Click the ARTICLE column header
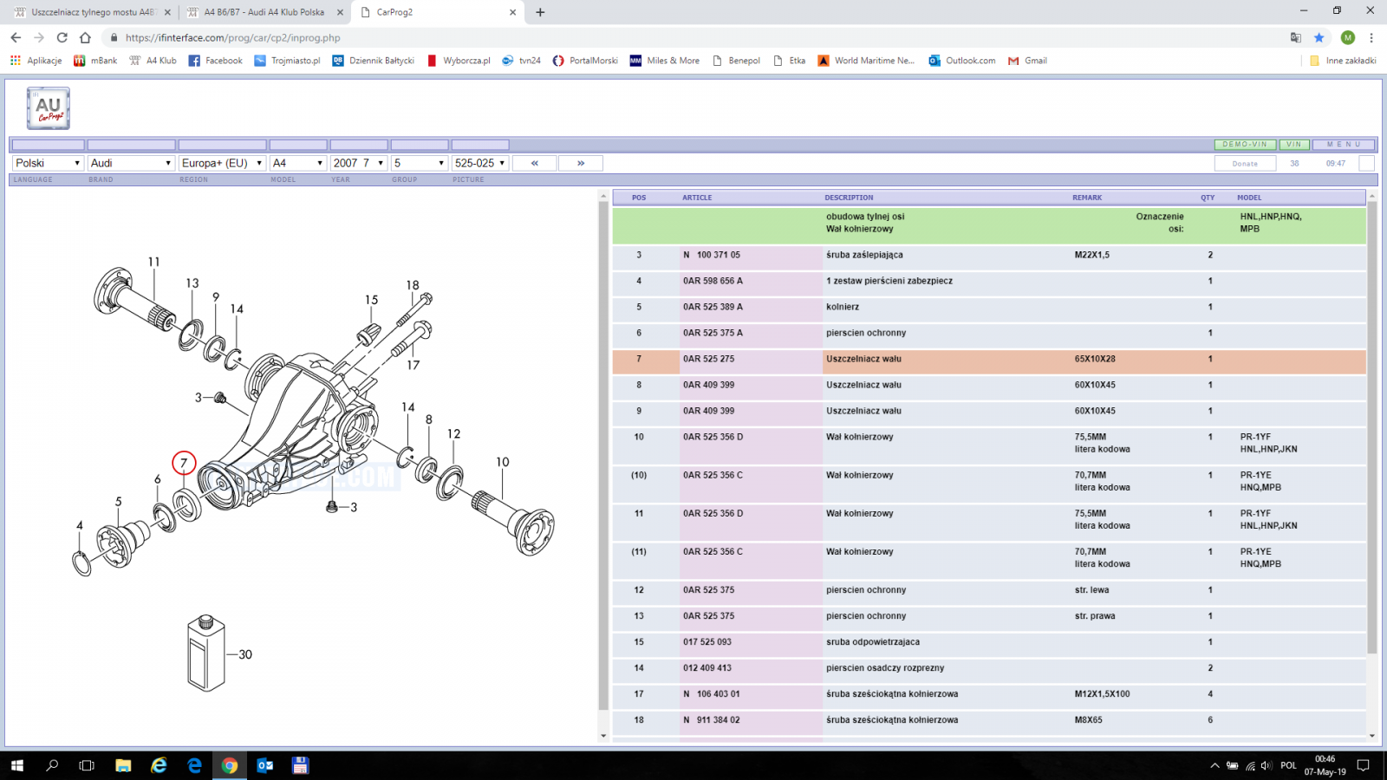This screenshot has width=1387, height=780. pyautogui.click(x=697, y=198)
